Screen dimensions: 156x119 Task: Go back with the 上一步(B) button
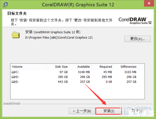(82, 111)
